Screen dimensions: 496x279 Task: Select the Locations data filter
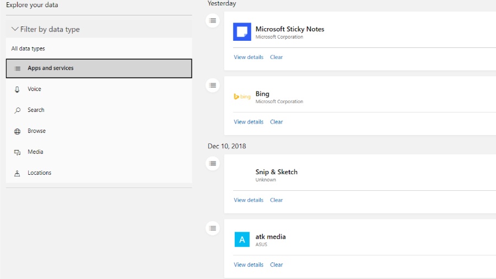pos(99,173)
